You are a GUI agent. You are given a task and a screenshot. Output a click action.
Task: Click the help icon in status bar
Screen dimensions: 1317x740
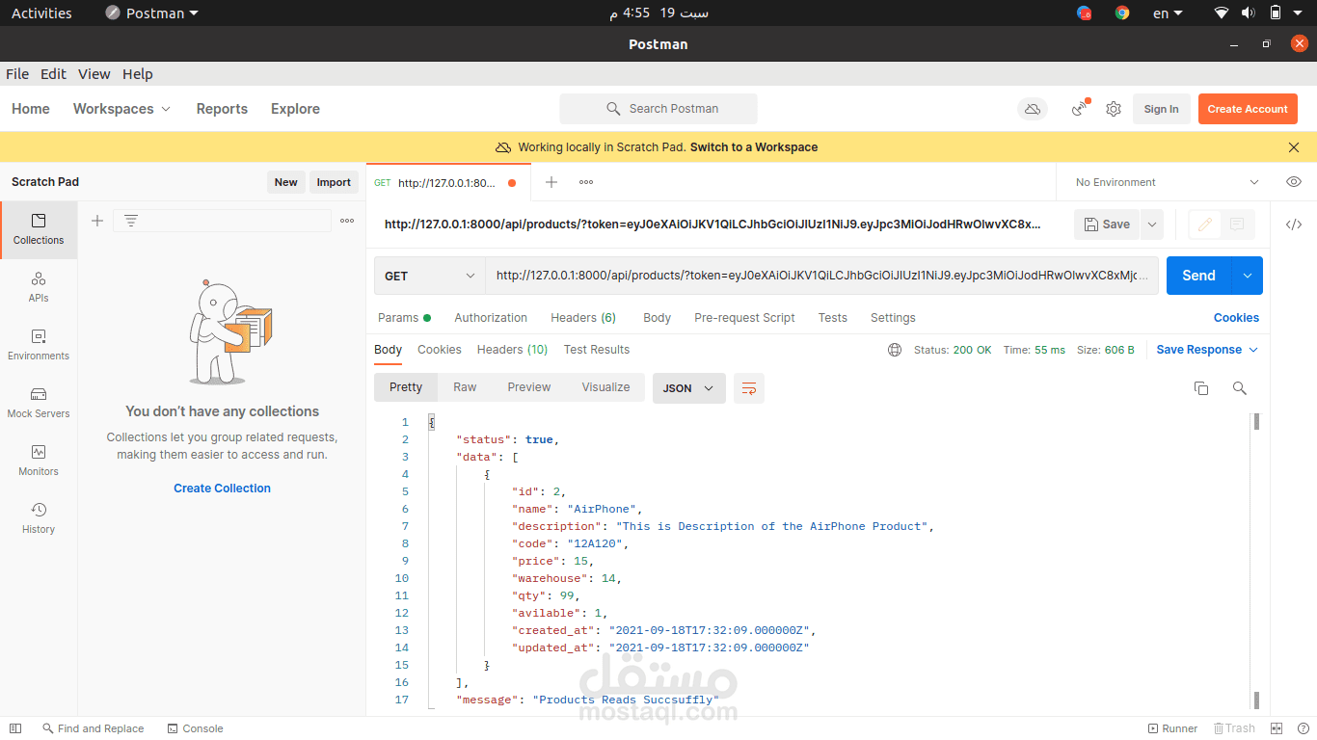pyautogui.click(x=1302, y=728)
